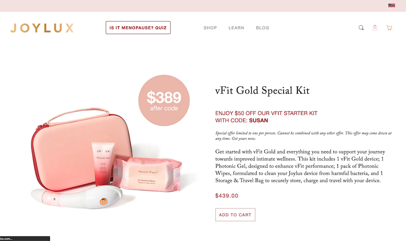Open the search magnifier icon
The image size is (406, 241).
point(361,28)
